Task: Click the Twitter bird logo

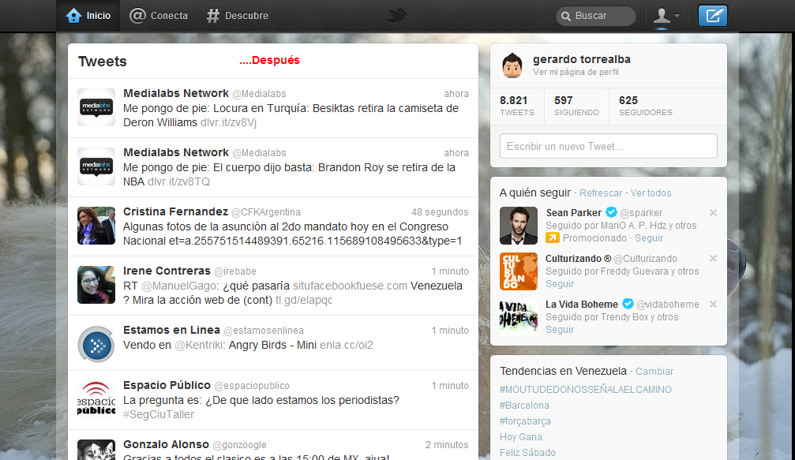Action: tap(397, 15)
